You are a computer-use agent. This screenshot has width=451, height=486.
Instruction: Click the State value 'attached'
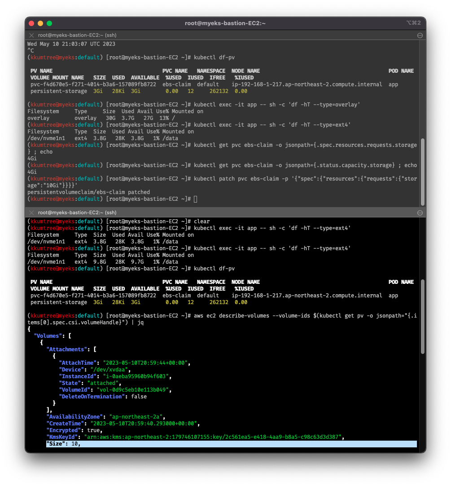102,383
